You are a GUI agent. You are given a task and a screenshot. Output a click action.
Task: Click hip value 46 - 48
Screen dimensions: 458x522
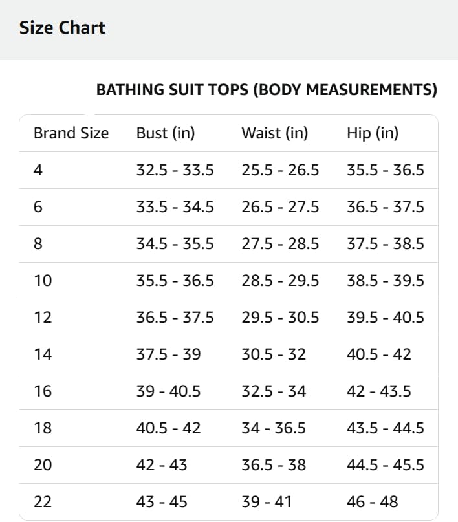(x=373, y=502)
